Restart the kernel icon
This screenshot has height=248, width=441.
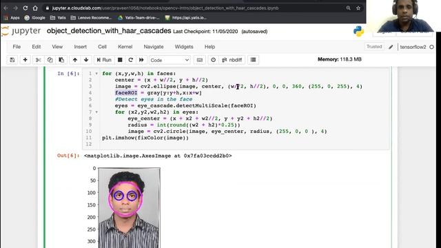[130, 60]
